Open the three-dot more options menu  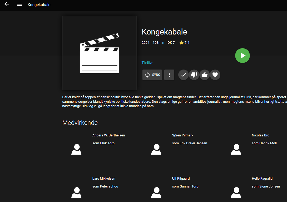tap(169, 75)
